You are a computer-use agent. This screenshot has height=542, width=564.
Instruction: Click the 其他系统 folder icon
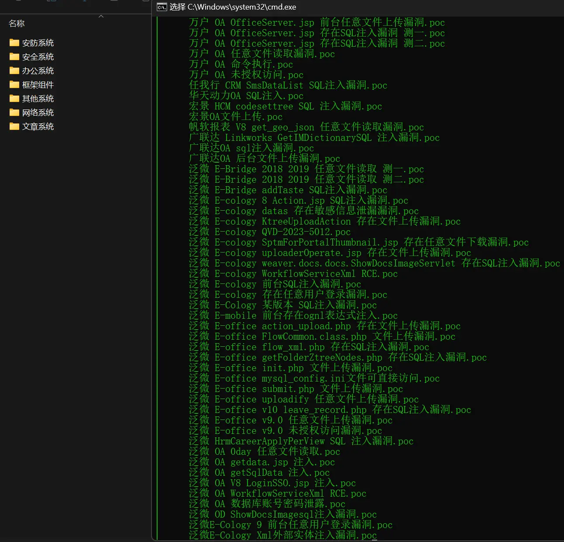coord(14,99)
